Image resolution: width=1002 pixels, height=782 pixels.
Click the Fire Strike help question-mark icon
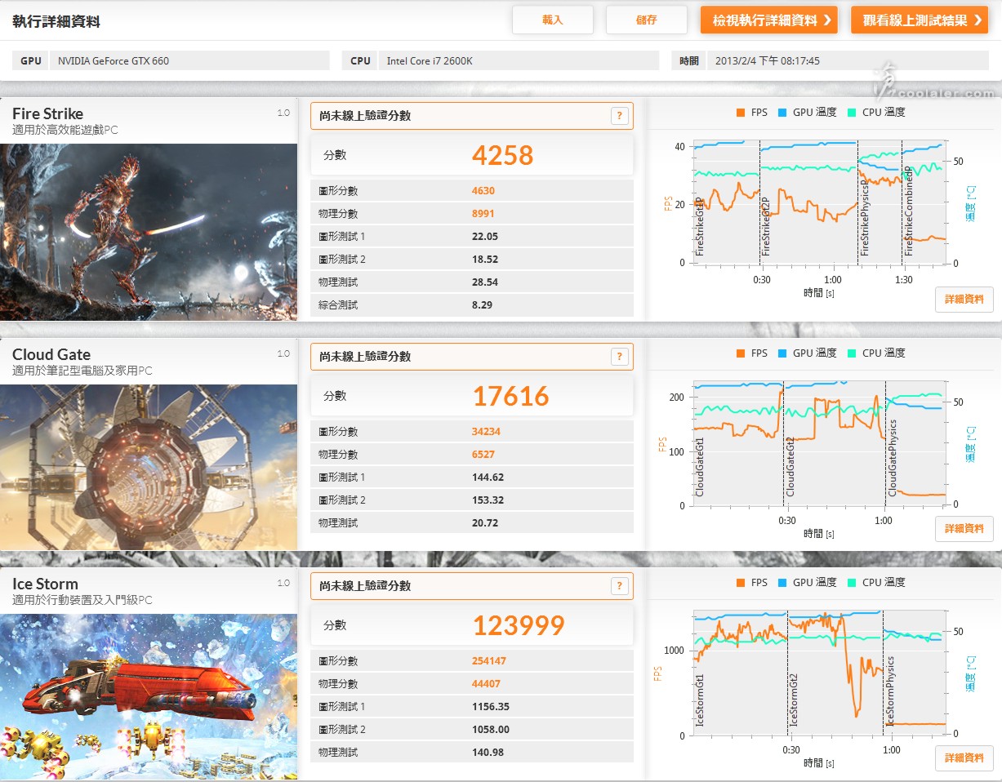(x=620, y=116)
